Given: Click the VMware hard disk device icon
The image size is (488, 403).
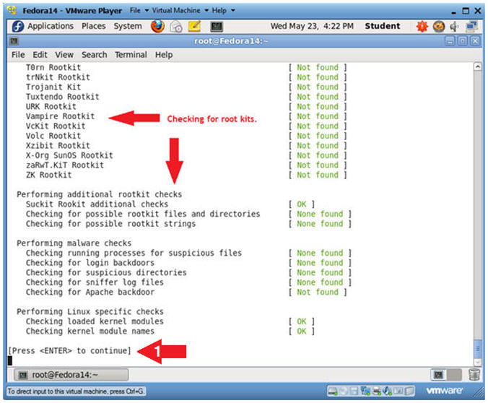Looking at the screenshot, I should click(x=332, y=391).
